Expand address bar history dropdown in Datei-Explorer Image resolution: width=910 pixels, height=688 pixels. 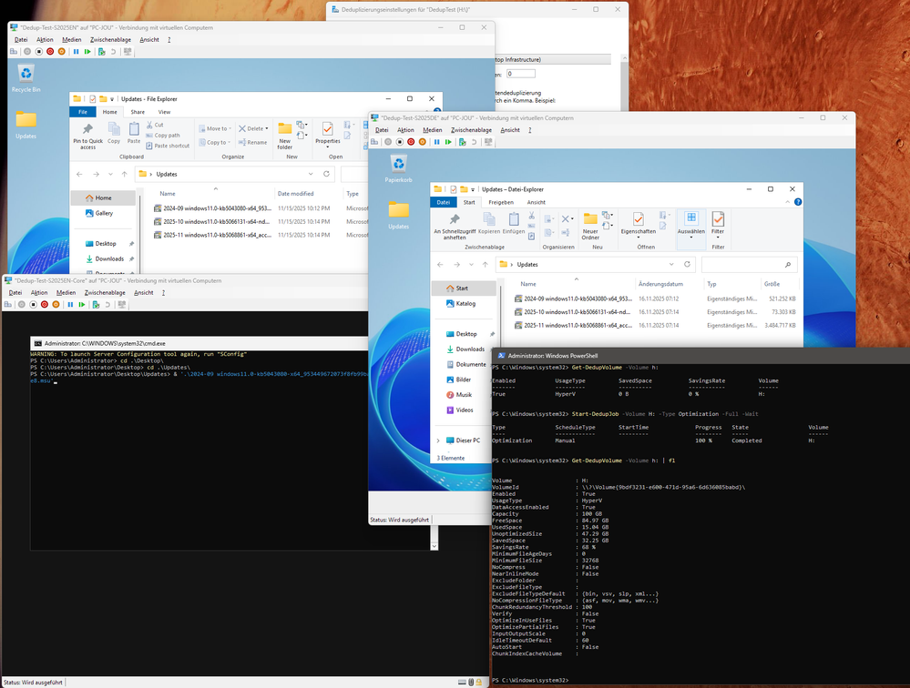click(671, 264)
